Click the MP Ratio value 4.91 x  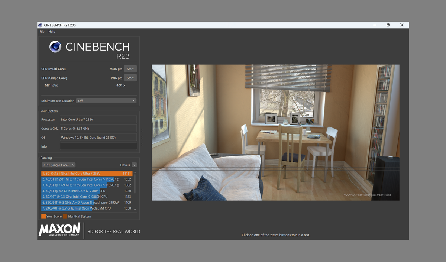121,85
